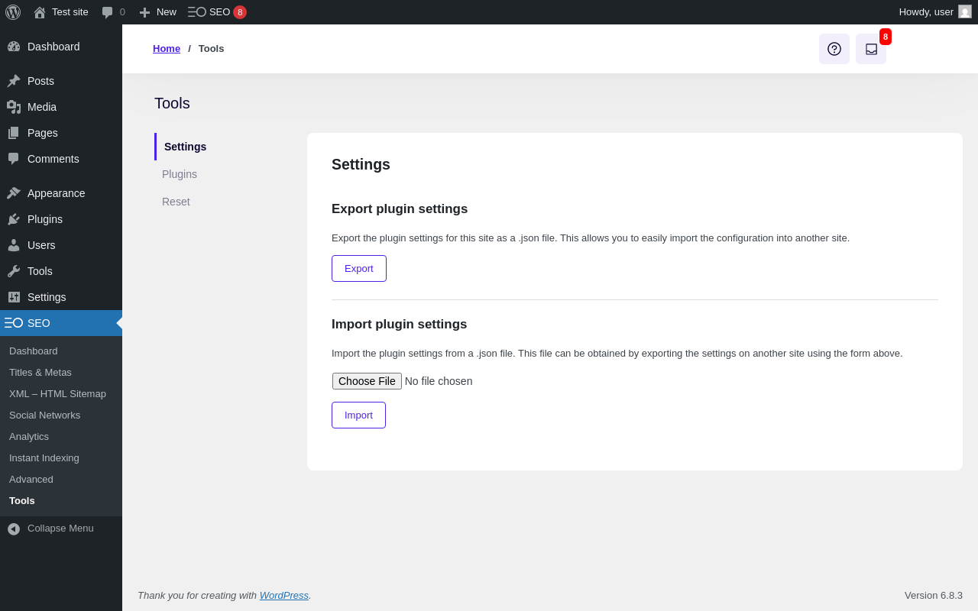Click the WordPress logo icon
This screenshot has width=978, height=611.
point(13,12)
